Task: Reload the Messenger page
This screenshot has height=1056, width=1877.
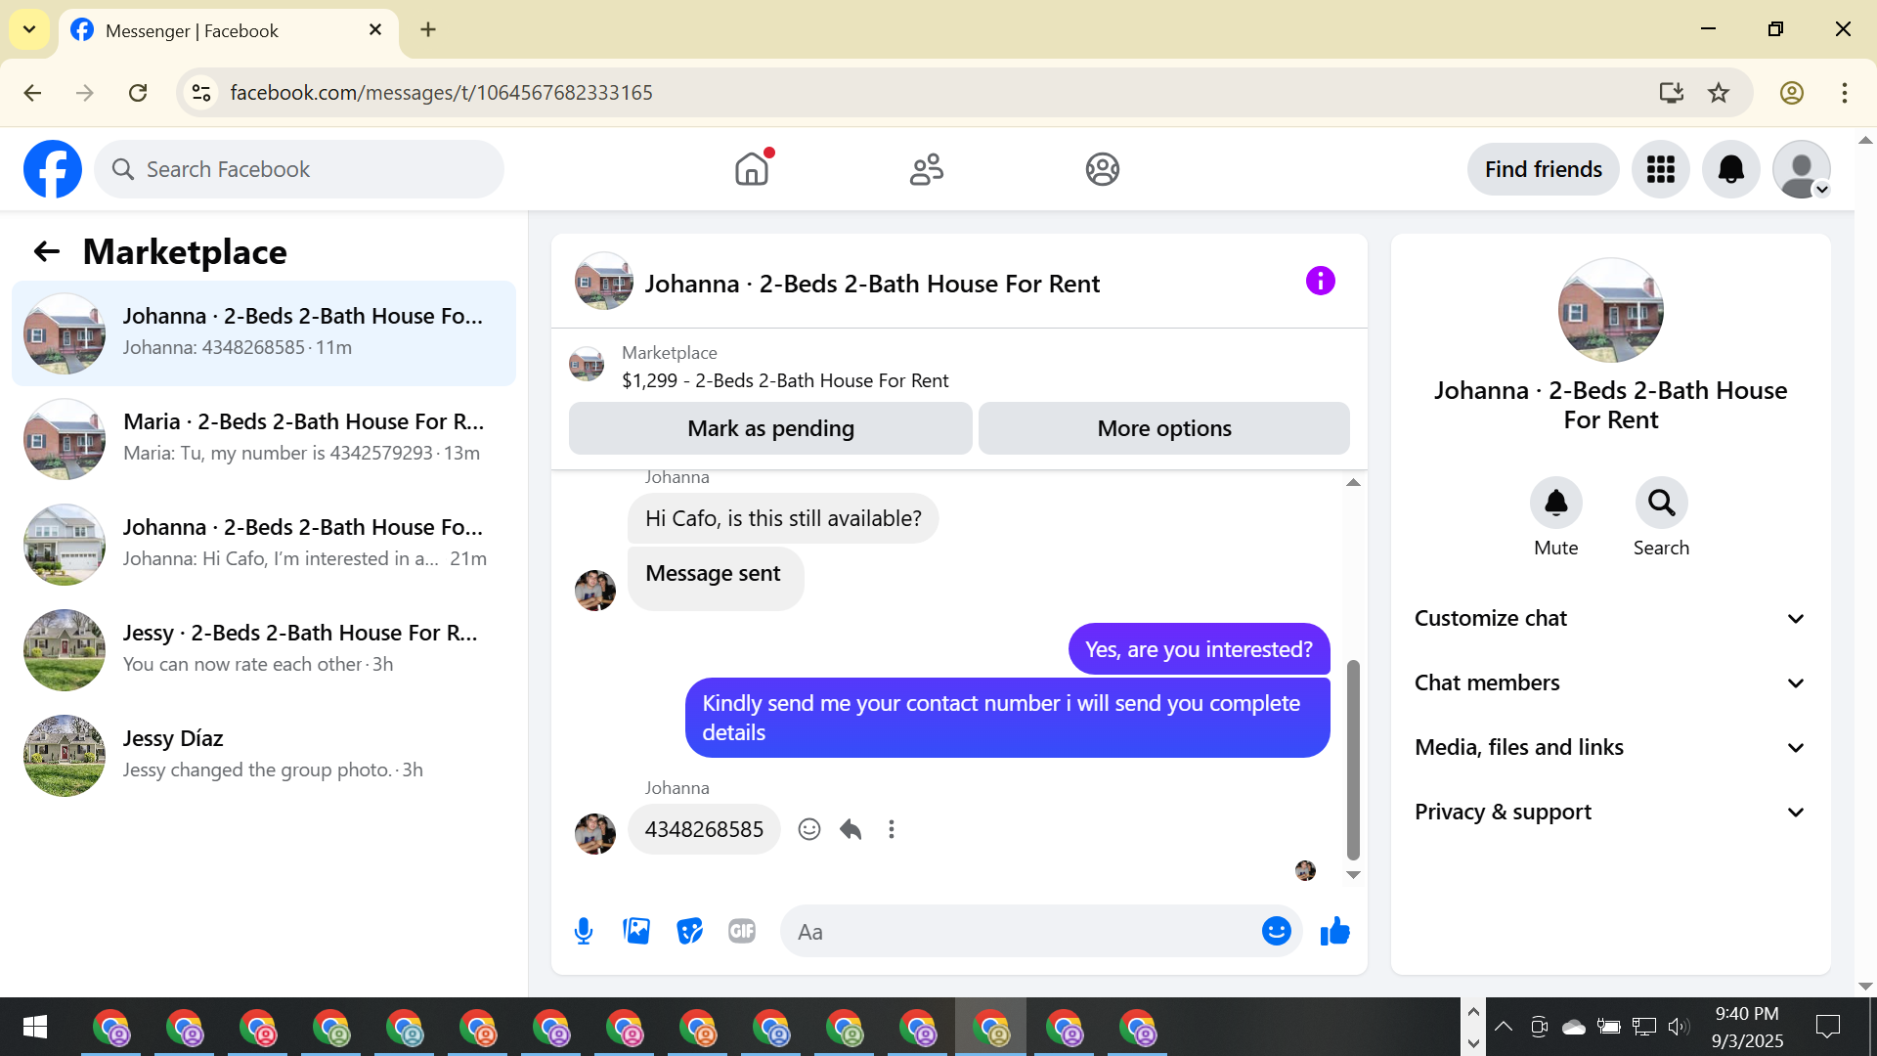Action: 138,93
